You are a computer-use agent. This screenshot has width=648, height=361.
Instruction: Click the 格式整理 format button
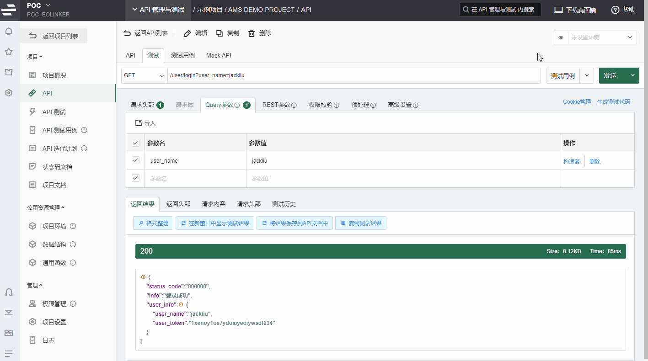tap(153, 223)
